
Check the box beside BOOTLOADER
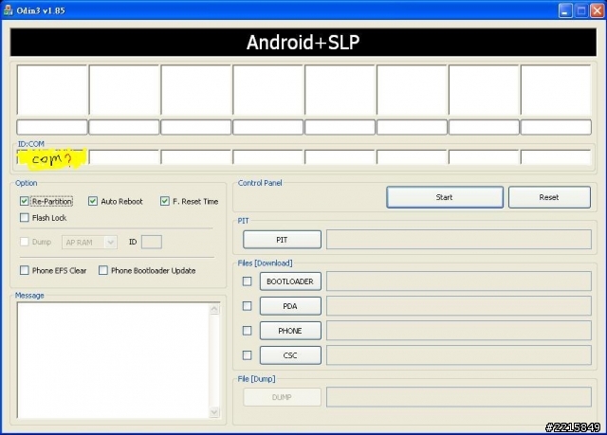coord(247,281)
